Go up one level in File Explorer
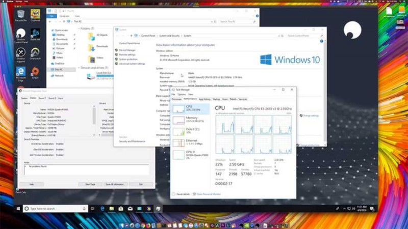408x229 pixels. pos(64,21)
